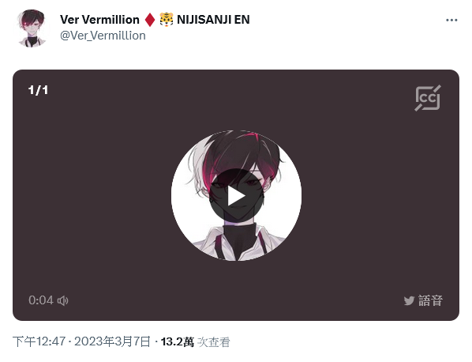Click the dark voice player background
This screenshot has width=472, height=362.
90,196
